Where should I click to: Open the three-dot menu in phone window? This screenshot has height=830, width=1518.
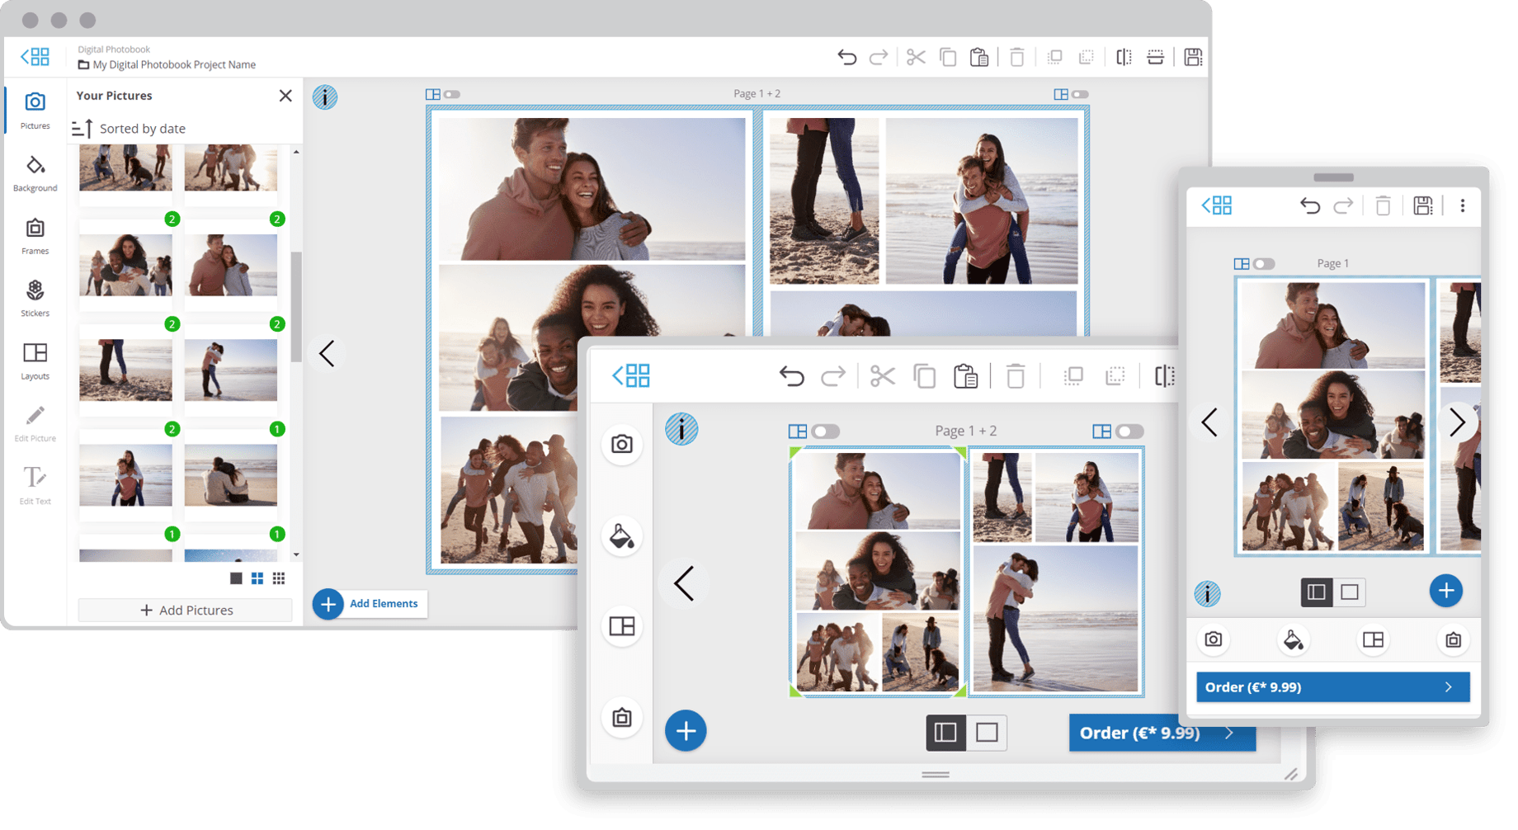(1463, 205)
